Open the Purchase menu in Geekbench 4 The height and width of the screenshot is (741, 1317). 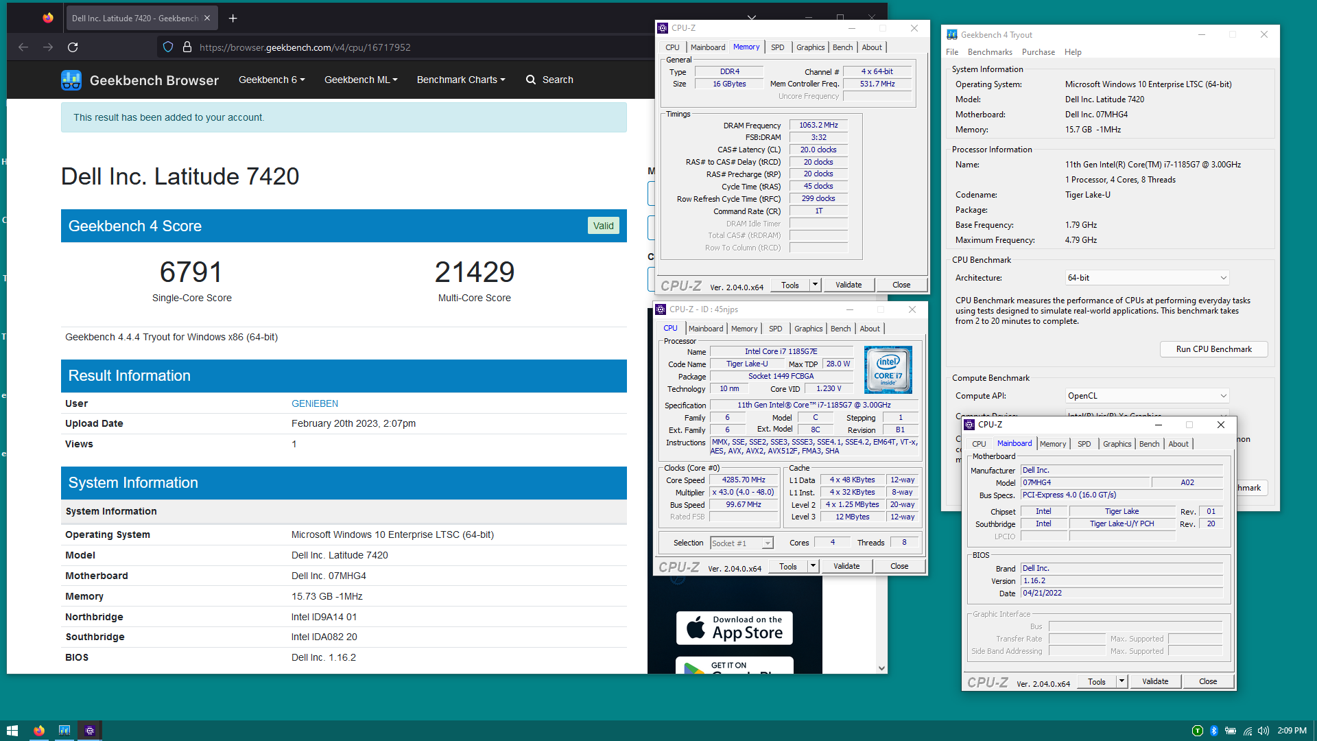coord(1039,52)
